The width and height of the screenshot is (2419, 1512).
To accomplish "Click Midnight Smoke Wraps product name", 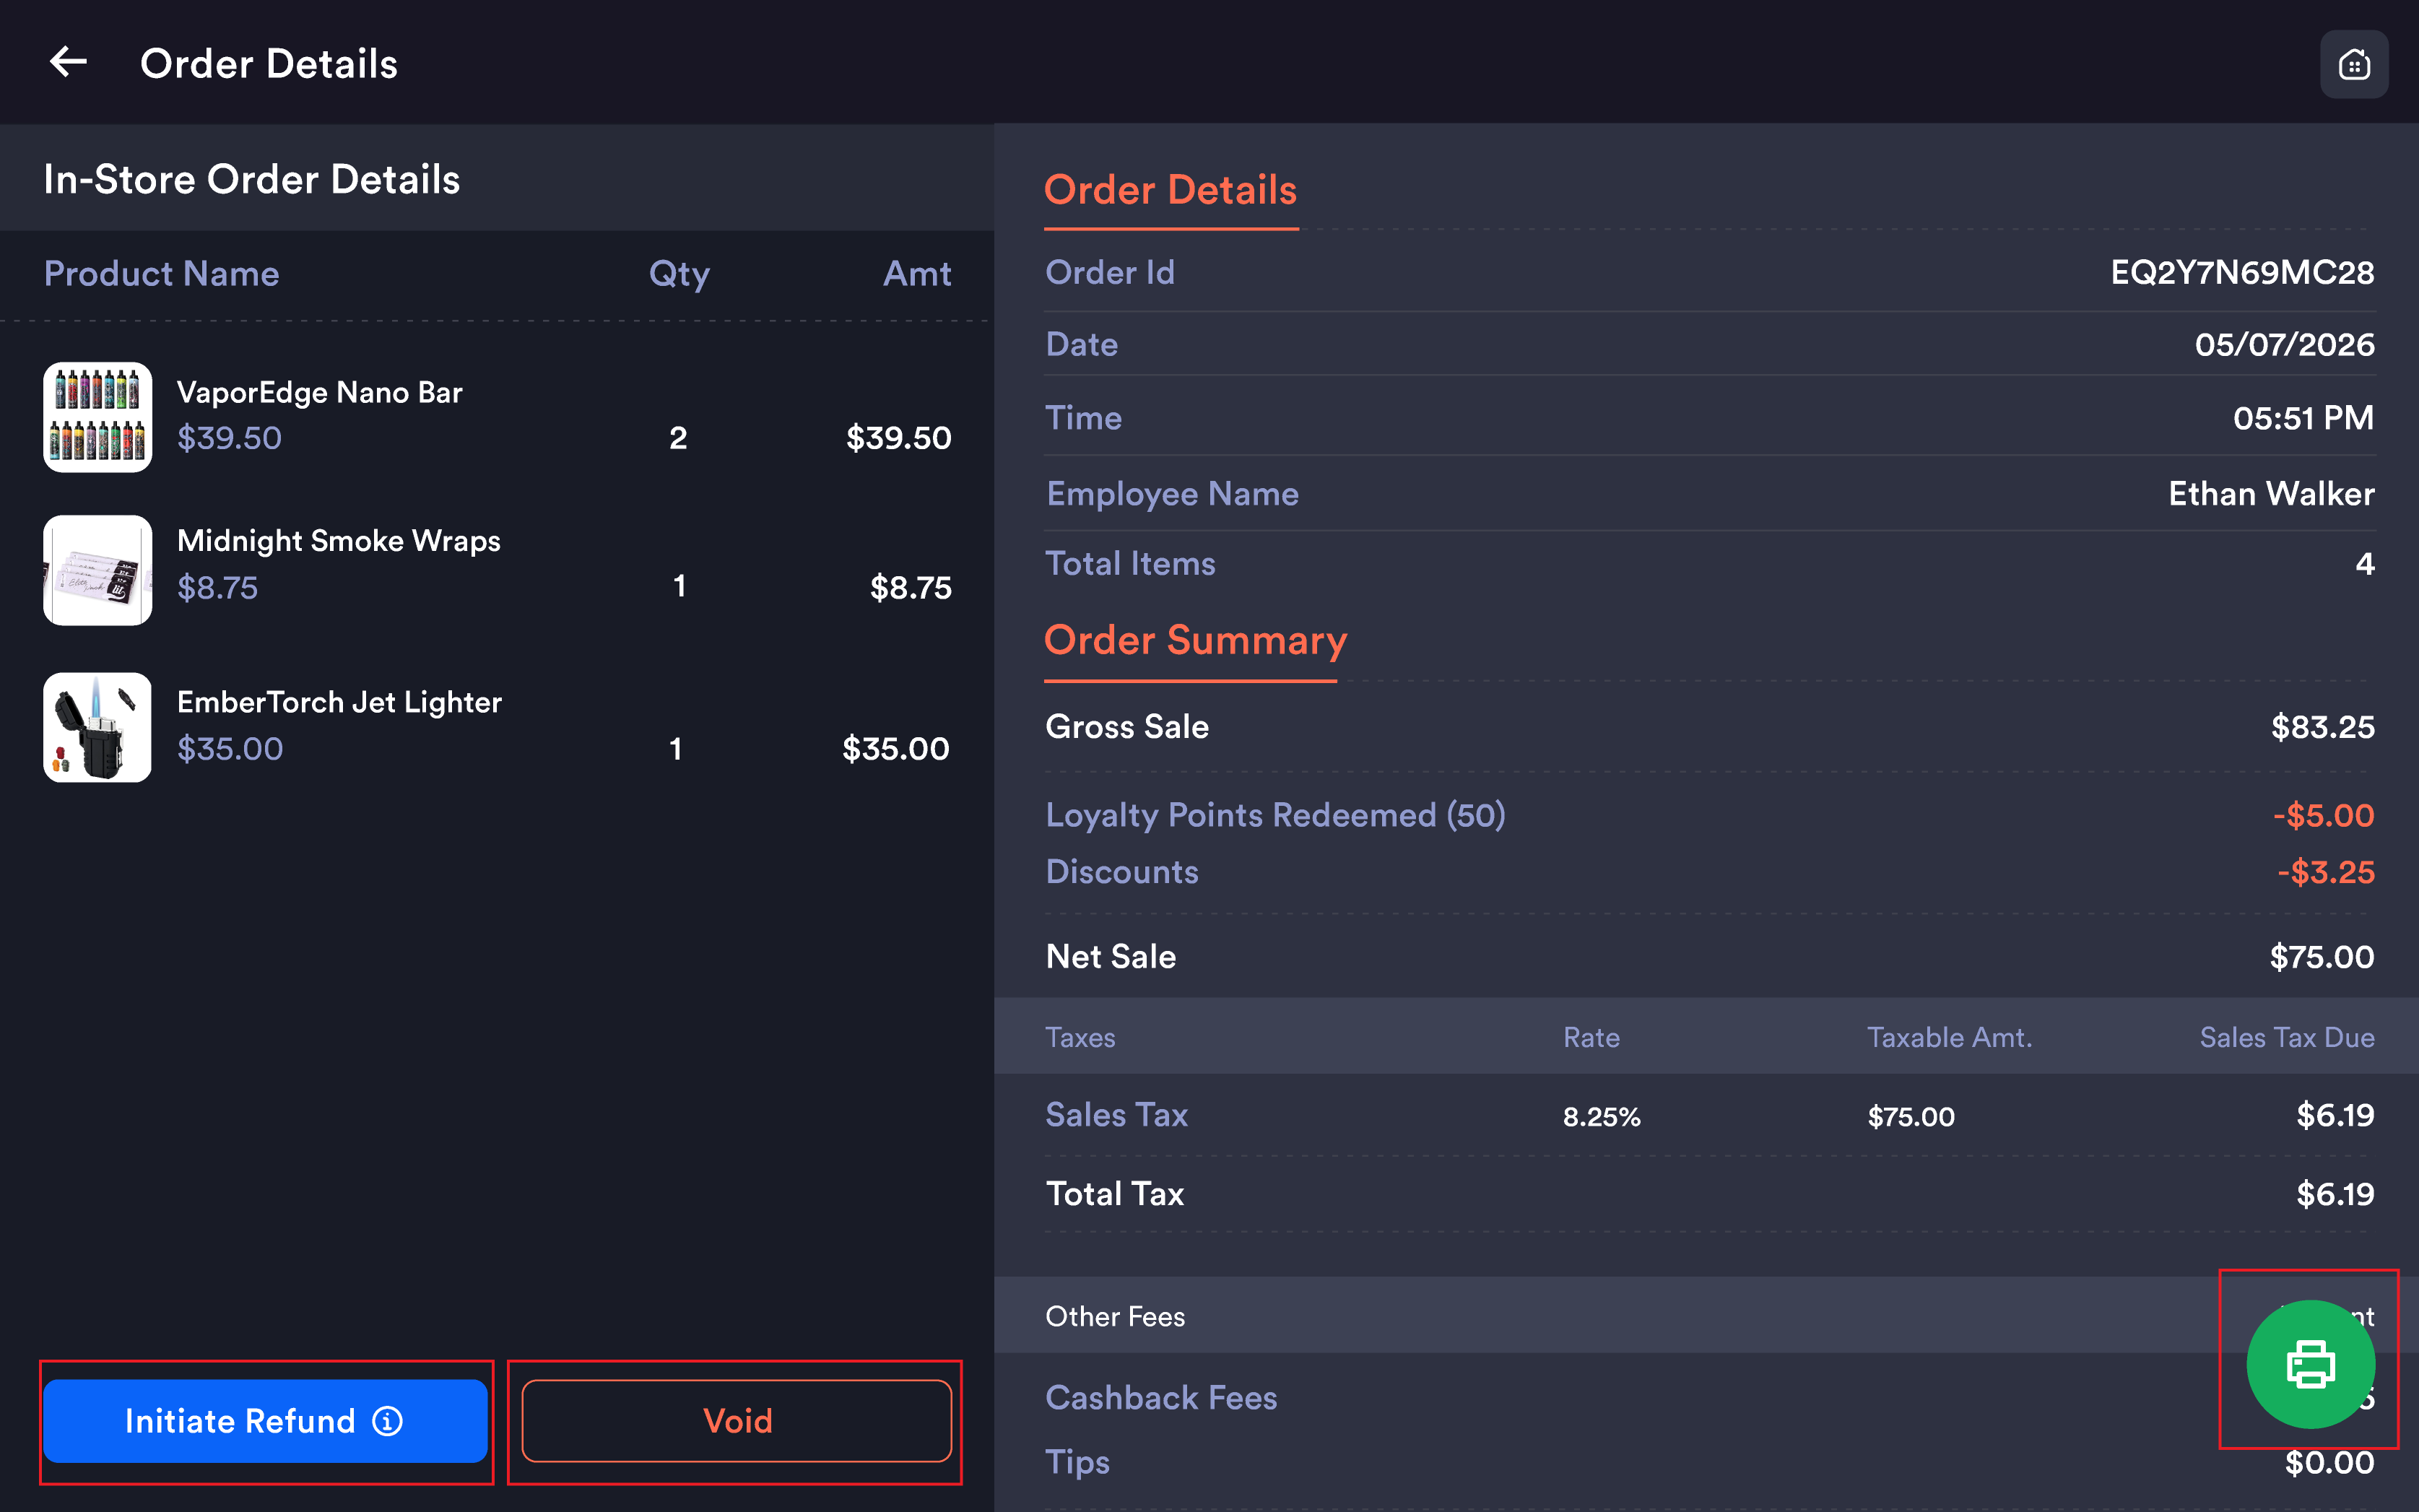I will [339, 541].
